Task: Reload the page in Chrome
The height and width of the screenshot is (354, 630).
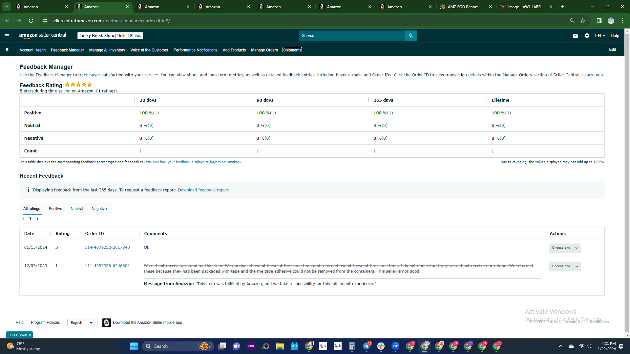Action: (31, 21)
